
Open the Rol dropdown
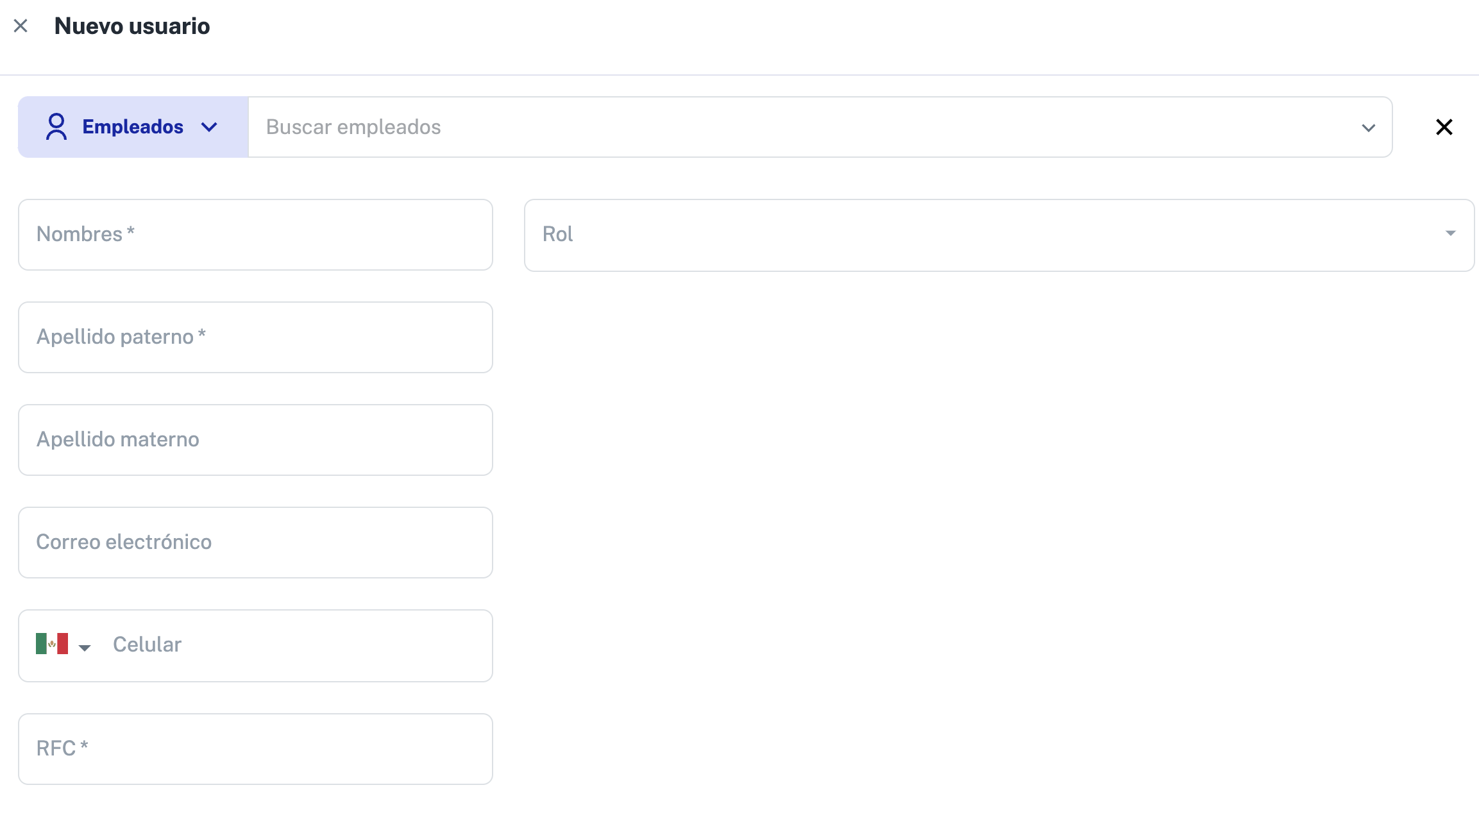(x=999, y=235)
